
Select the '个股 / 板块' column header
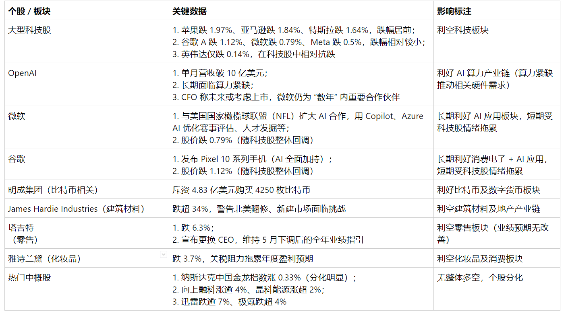(87, 11)
